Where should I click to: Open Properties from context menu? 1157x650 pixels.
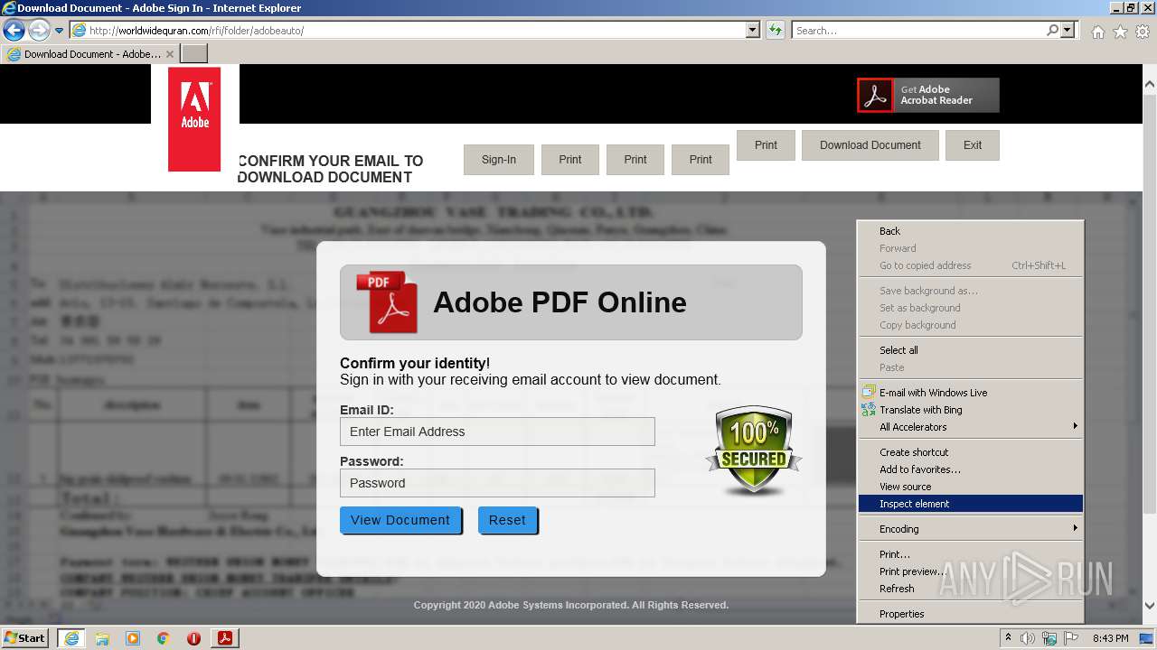(x=970, y=614)
